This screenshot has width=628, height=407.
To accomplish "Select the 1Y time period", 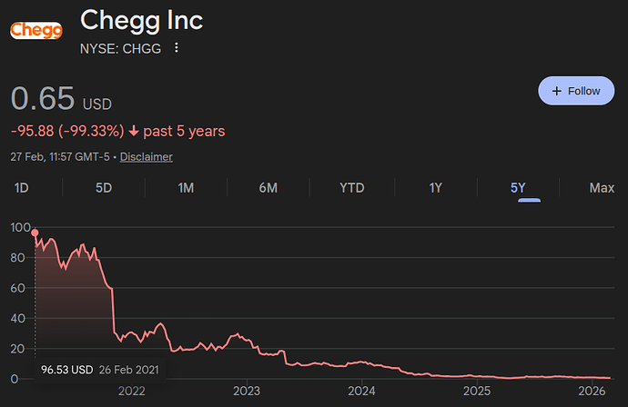I will (x=435, y=188).
